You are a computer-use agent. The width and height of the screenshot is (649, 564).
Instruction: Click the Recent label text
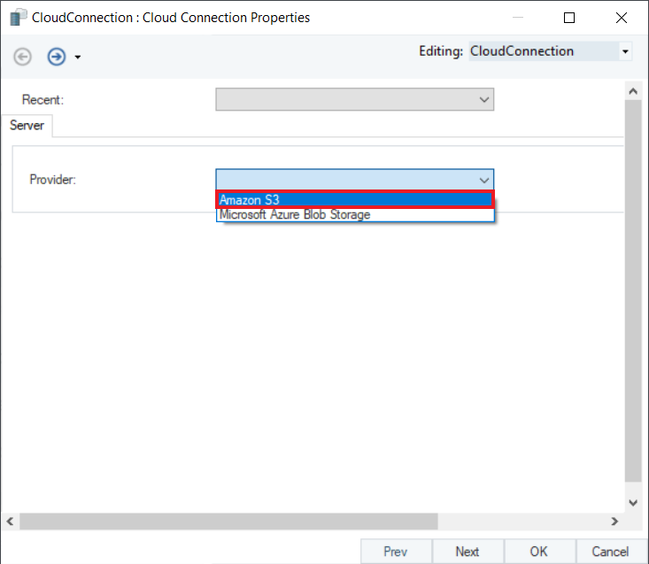tap(43, 100)
